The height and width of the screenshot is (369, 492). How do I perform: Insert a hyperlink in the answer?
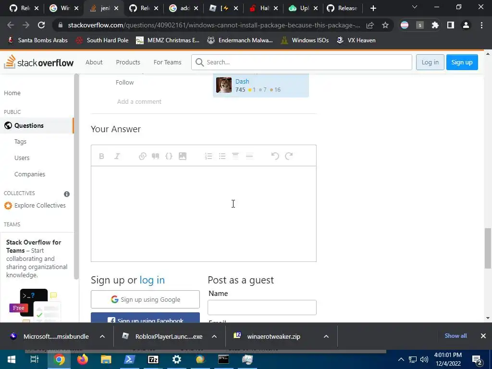tap(142, 156)
